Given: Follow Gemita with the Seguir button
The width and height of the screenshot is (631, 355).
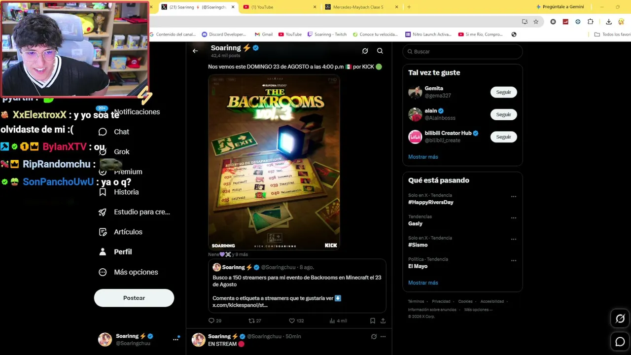Looking at the screenshot, I should [x=503, y=92].
